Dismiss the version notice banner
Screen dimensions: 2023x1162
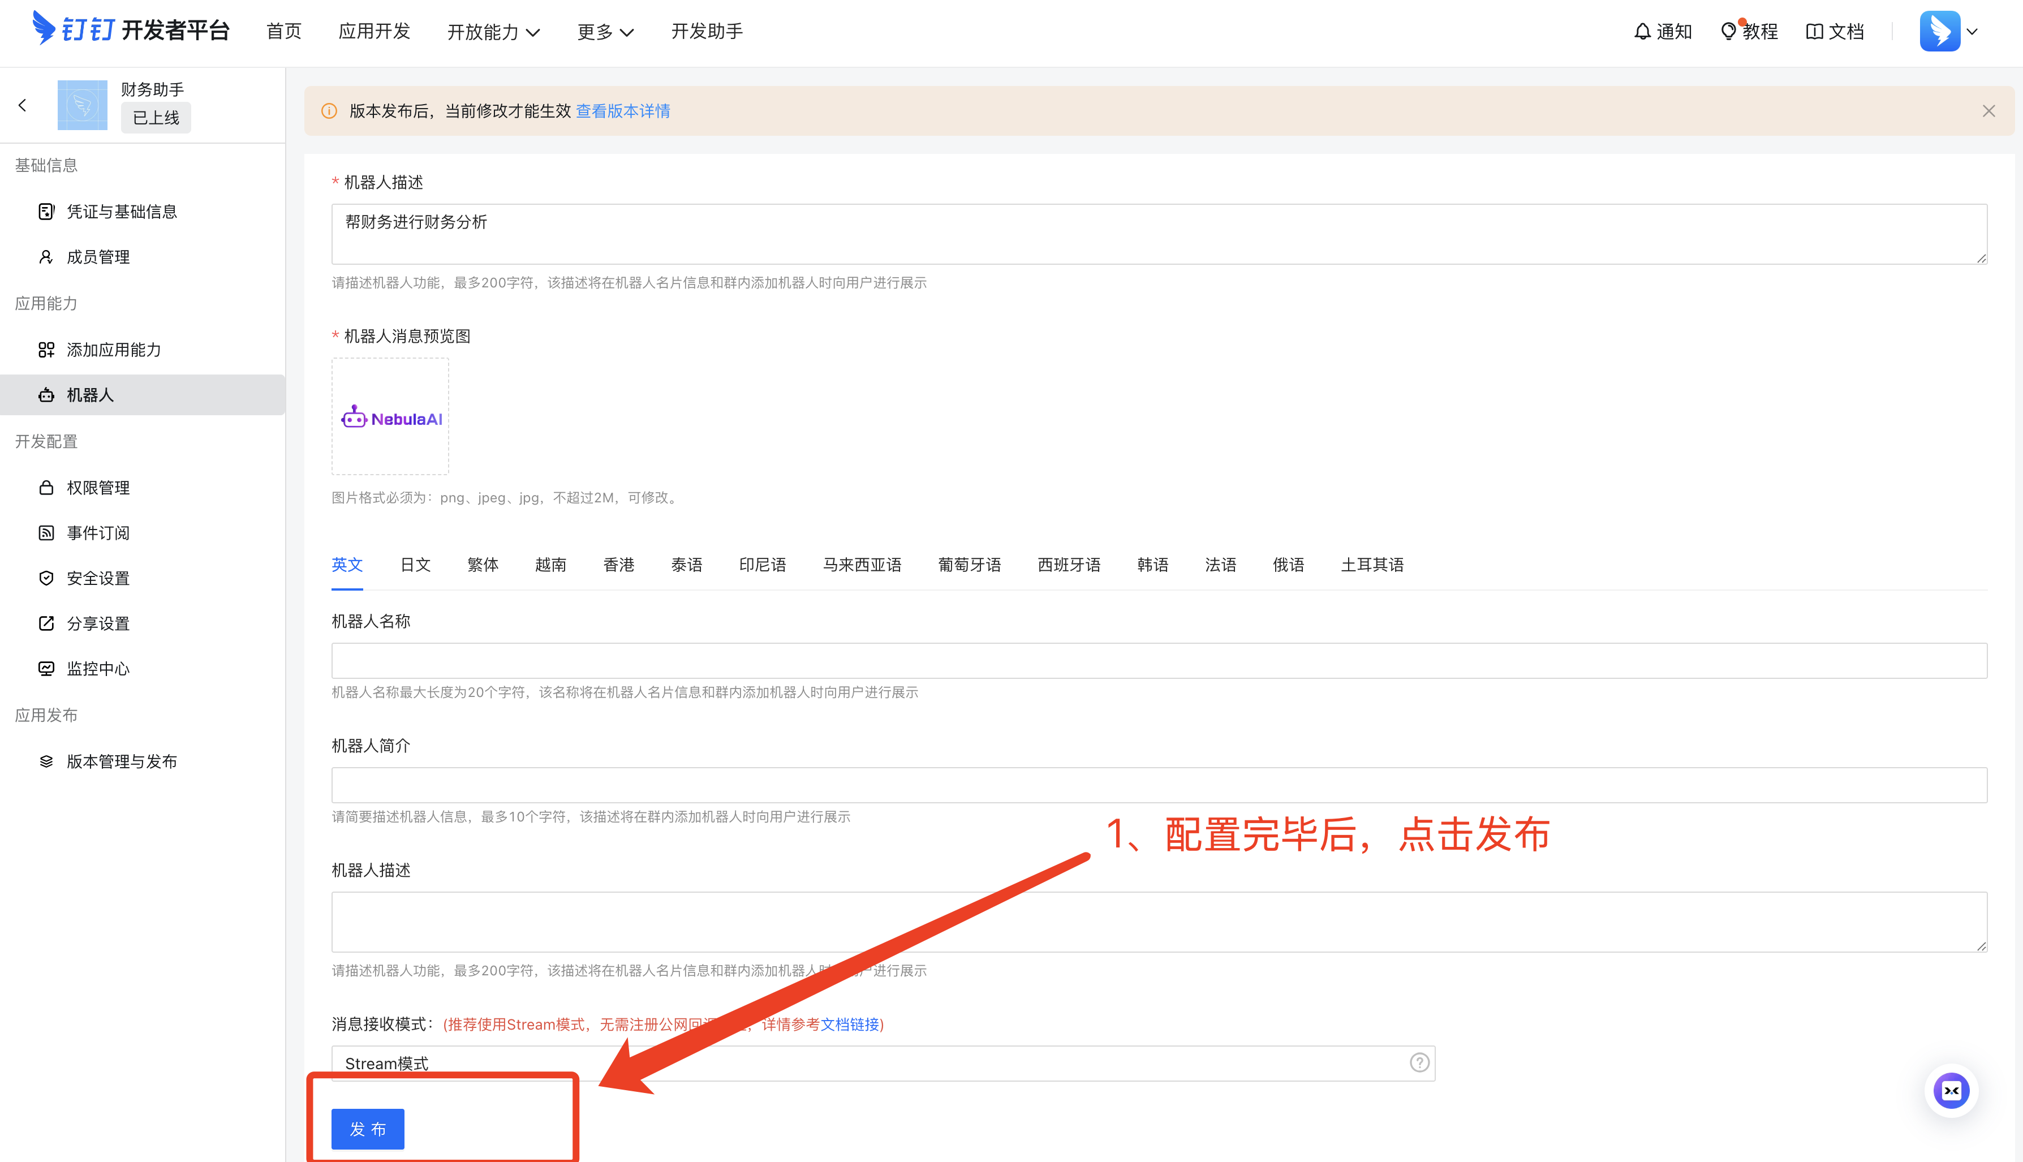click(1988, 111)
